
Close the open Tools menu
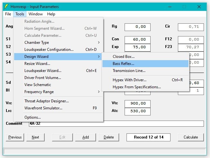point(20,14)
